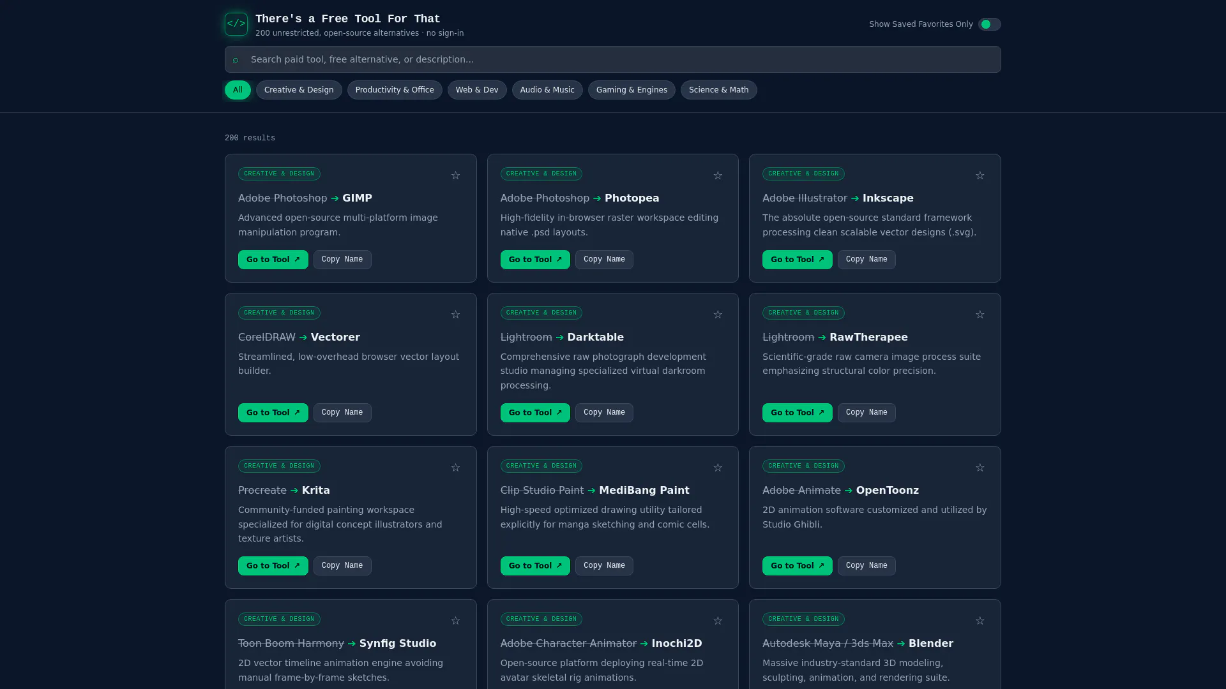
Task: Go to the RawTherapee tool
Action: 797,413
